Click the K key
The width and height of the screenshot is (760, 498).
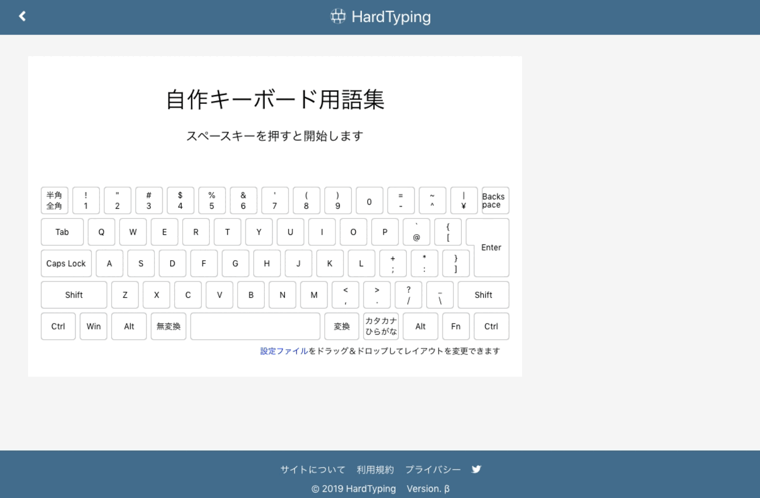[330, 263]
